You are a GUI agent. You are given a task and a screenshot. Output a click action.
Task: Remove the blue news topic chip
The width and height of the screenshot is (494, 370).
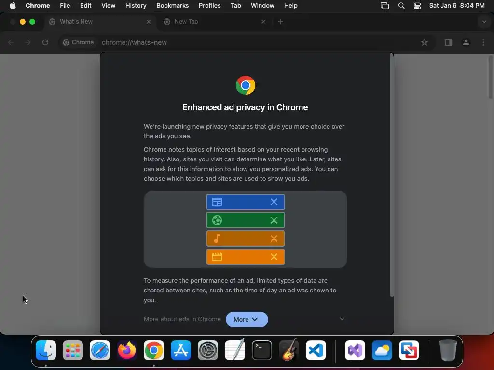(274, 202)
